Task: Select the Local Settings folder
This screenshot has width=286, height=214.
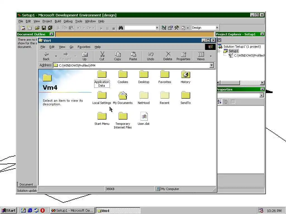Action: [102, 98]
